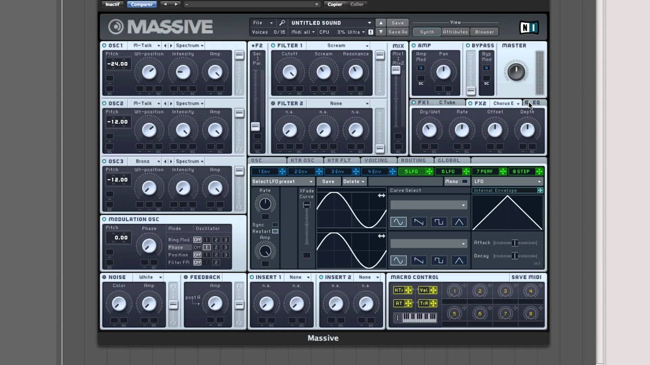Click the Save As button
Image resolution: width=650 pixels, height=365 pixels.
pos(398,32)
